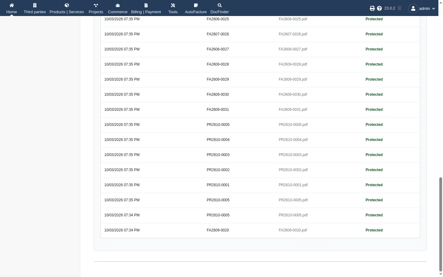Open file PR2610-0001.pdf

tap(293, 185)
